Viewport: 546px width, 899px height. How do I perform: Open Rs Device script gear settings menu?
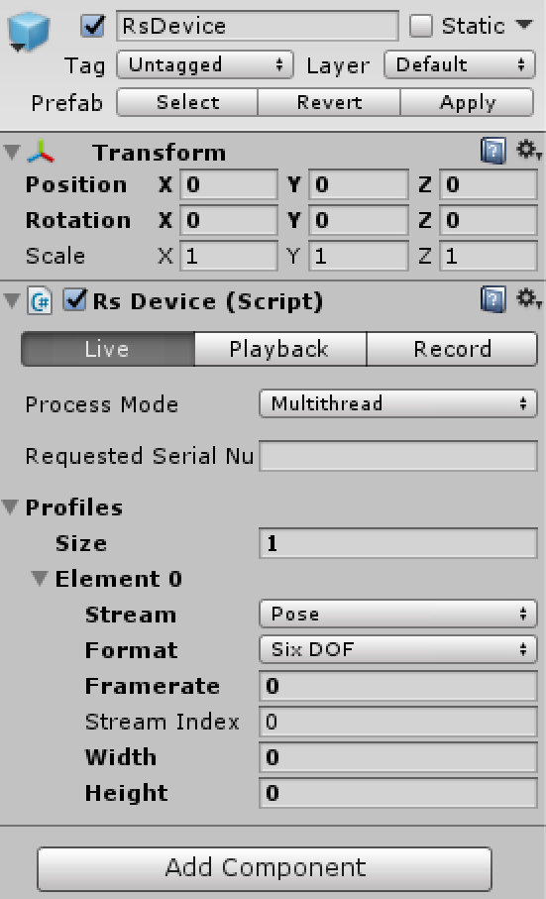pyautogui.click(x=528, y=299)
